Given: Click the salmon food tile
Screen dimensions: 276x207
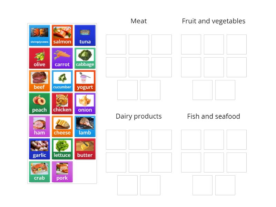Looking at the screenshot, I should [62, 36].
